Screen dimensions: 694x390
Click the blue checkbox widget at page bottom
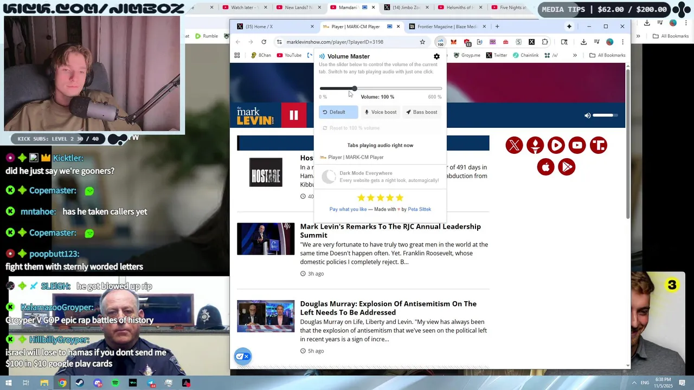243,356
